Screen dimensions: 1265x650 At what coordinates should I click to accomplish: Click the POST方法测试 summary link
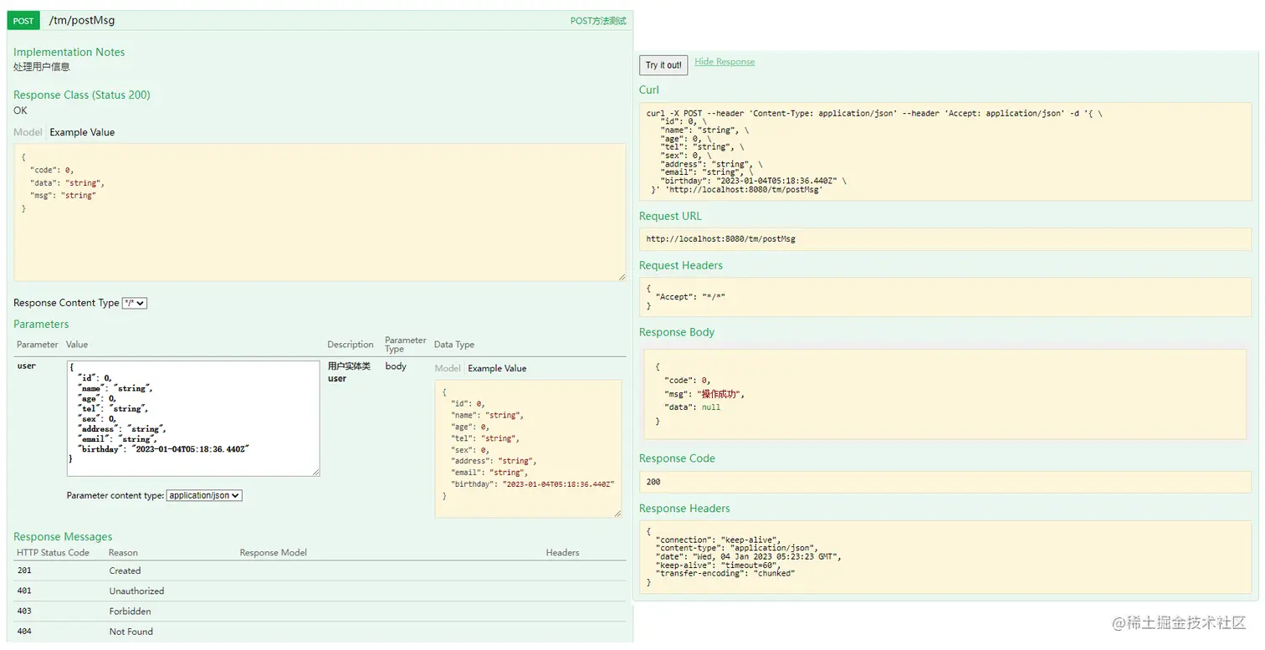pos(598,21)
